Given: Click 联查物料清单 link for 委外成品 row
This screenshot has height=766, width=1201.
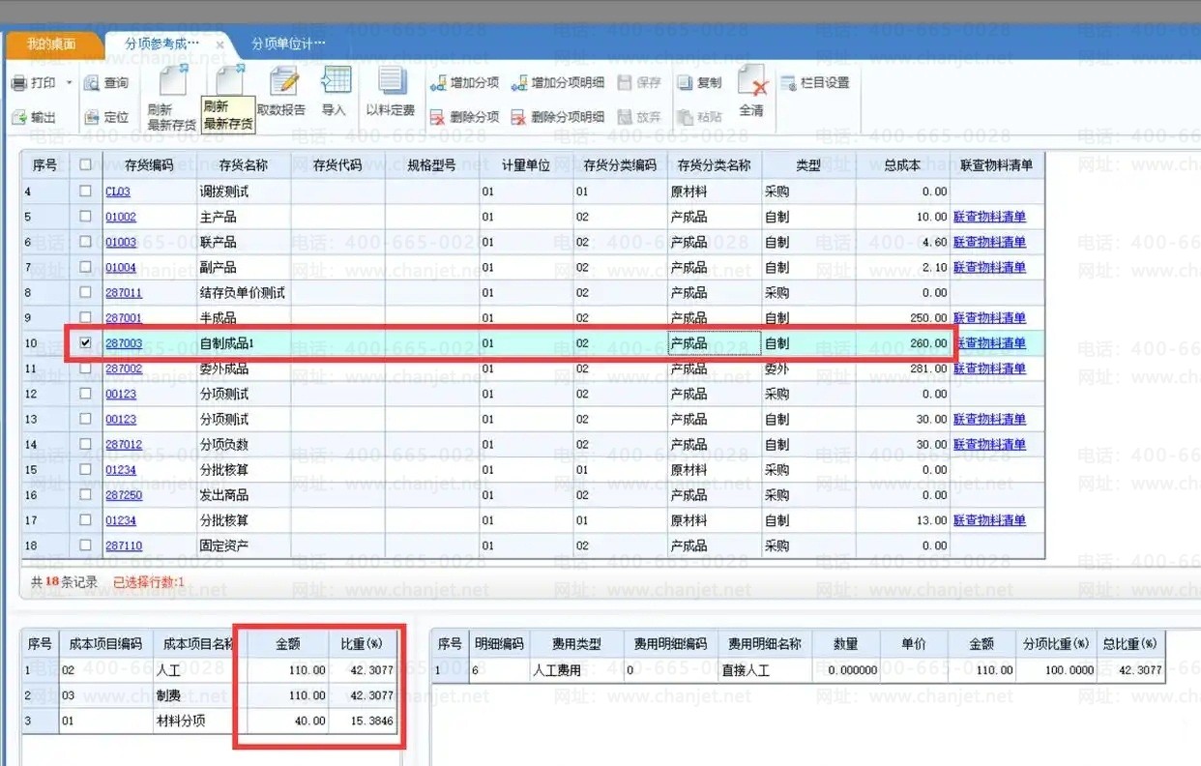Looking at the screenshot, I should point(988,368).
